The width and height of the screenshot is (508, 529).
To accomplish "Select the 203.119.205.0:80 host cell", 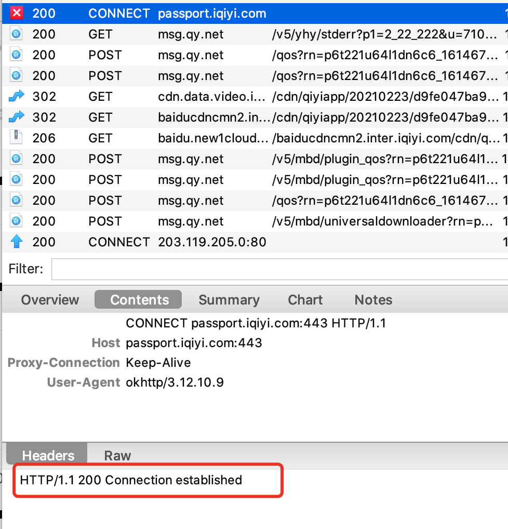I will [212, 242].
